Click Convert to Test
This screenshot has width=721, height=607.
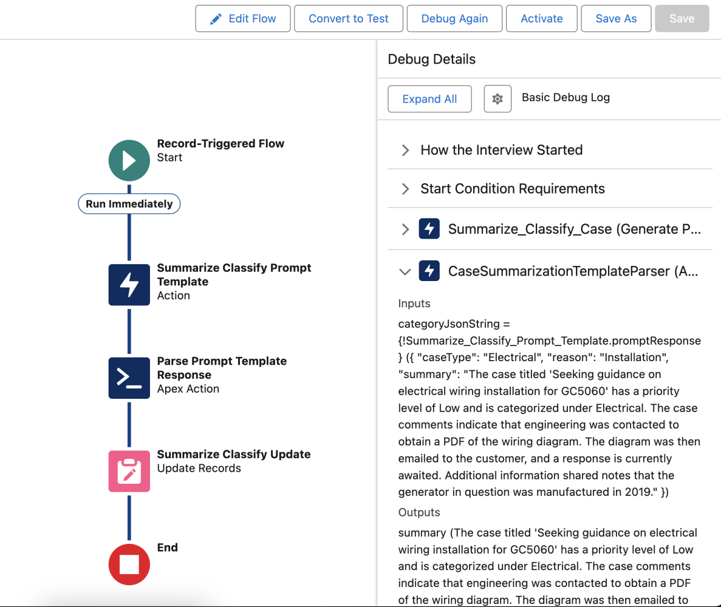click(348, 18)
